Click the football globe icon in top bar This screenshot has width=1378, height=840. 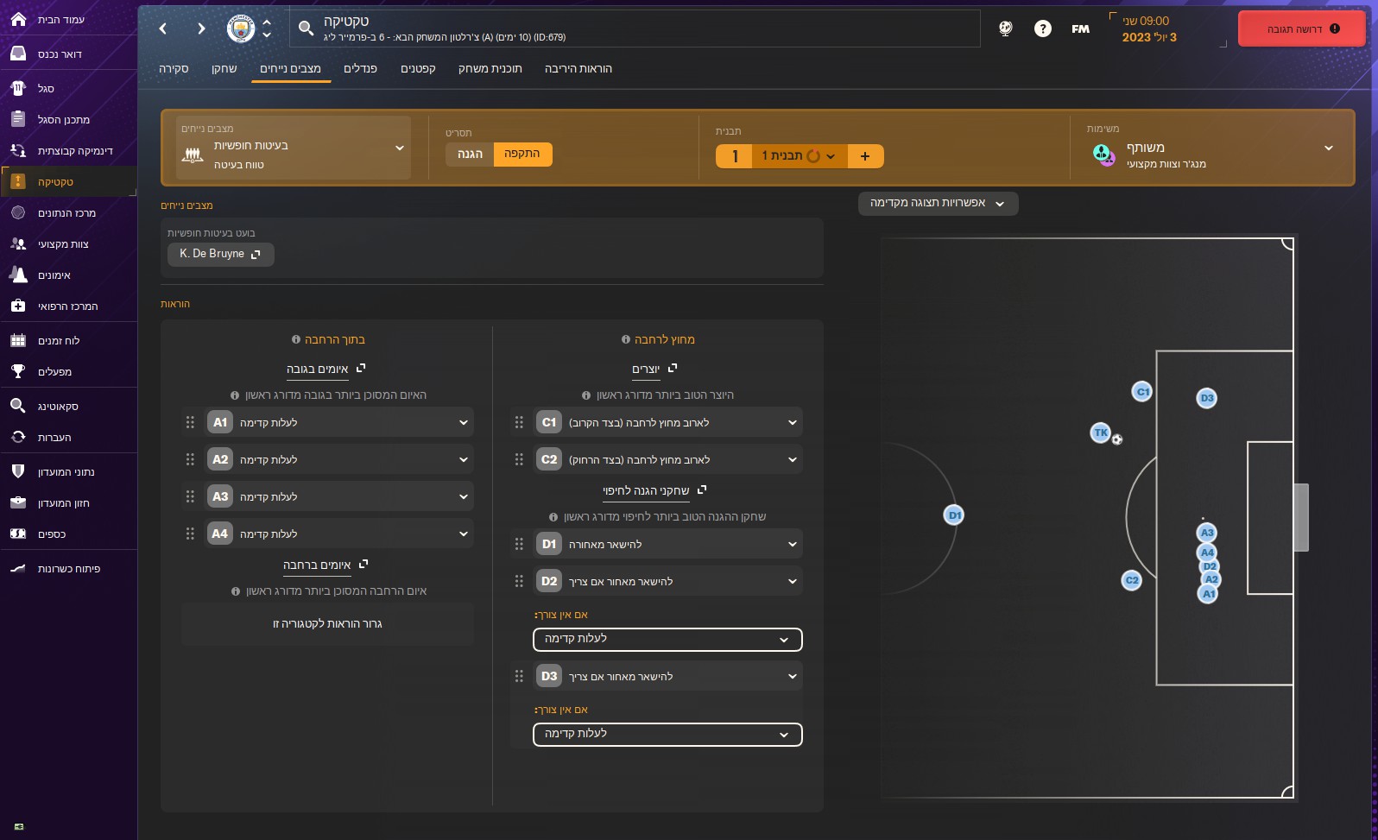pyautogui.click(x=1006, y=28)
